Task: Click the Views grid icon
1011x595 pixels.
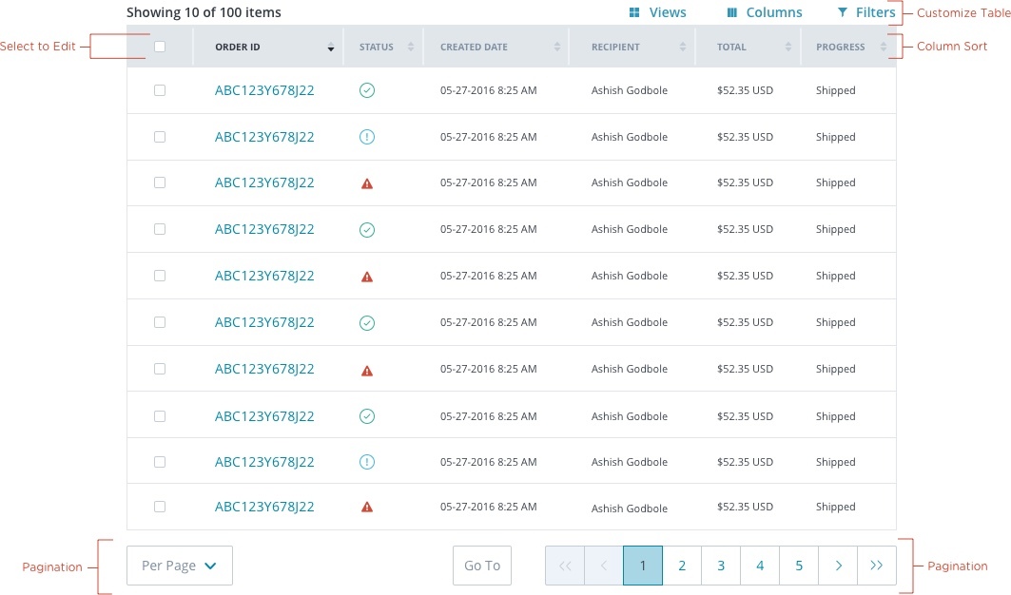Action: pos(634,13)
